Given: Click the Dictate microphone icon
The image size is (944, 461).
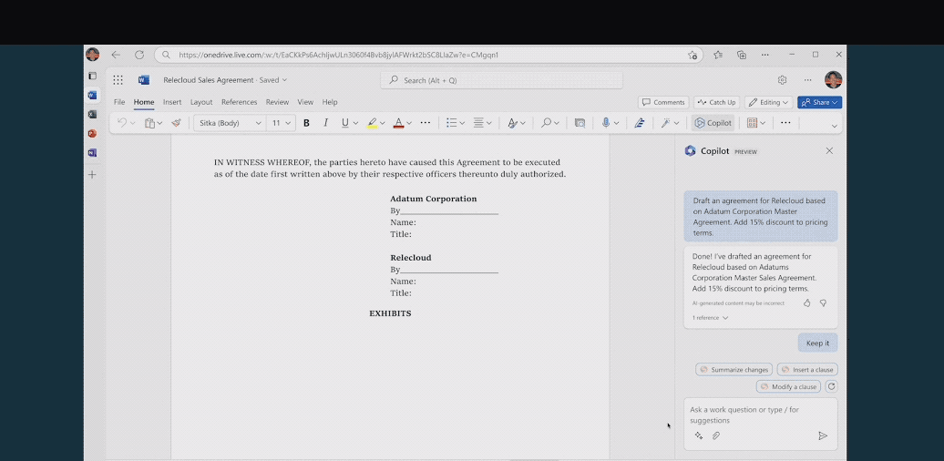Looking at the screenshot, I should pos(605,123).
